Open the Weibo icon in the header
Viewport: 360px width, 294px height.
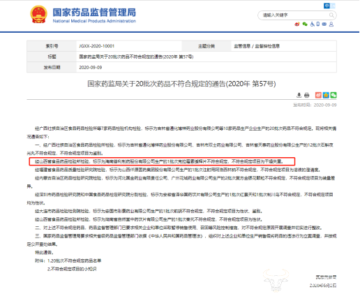[x=297, y=24]
